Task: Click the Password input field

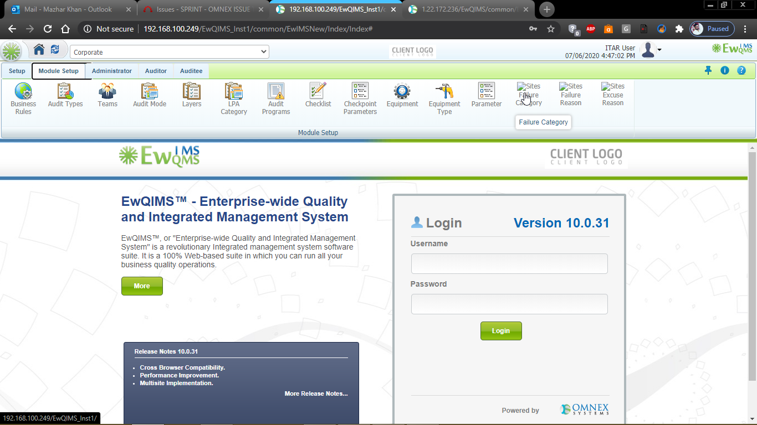Action: (x=509, y=304)
